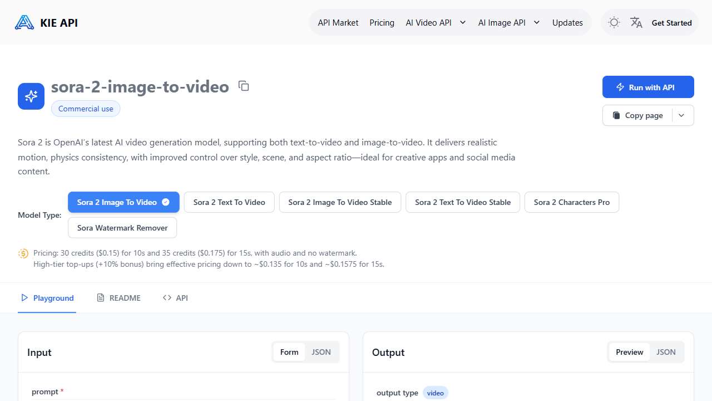712x401 pixels.
Task: Toggle the light/dark theme sun icon
Action: [x=614, y=22]
